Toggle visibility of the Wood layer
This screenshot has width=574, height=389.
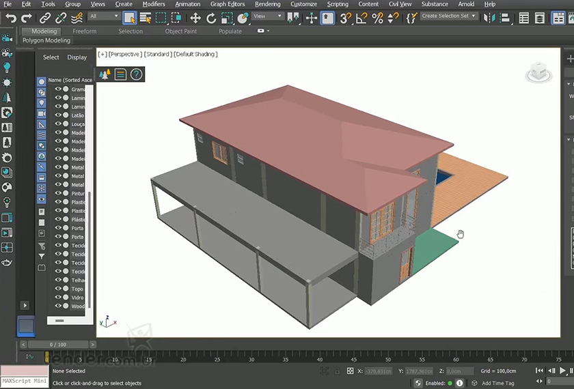click(58, 306)
